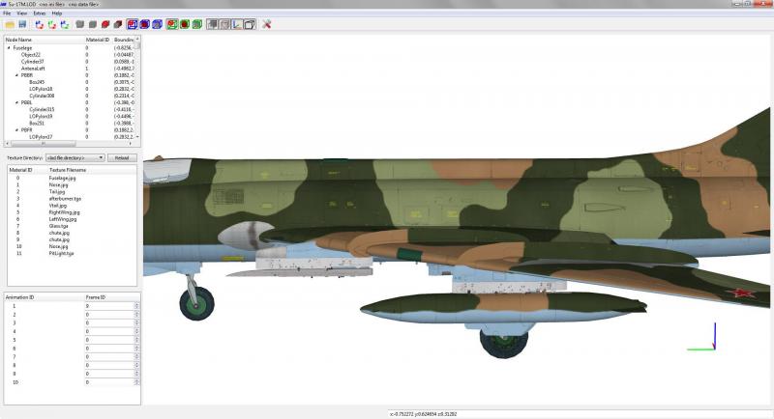Collapse the Fuselage tree node
The image size is (774, 419).
9,47
